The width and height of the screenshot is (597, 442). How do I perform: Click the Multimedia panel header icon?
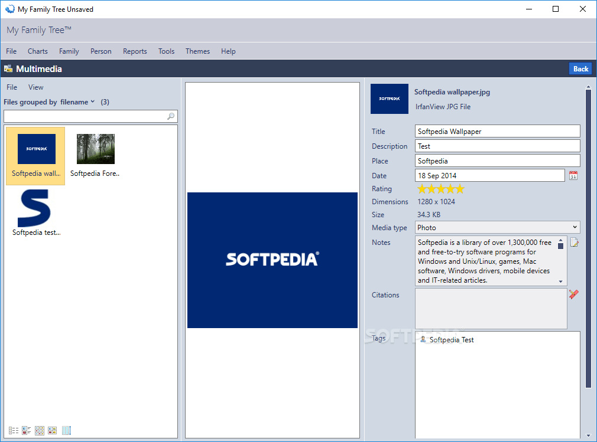pyautogui.click(x=8, y=69)
